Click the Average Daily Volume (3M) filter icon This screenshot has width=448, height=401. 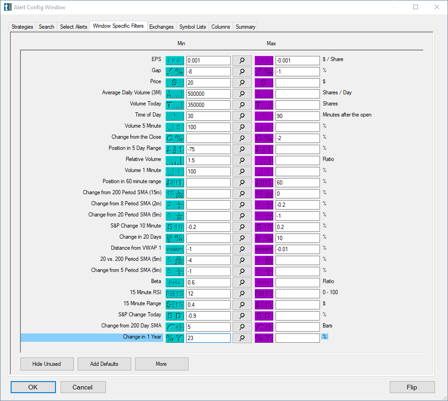(174, 93)
